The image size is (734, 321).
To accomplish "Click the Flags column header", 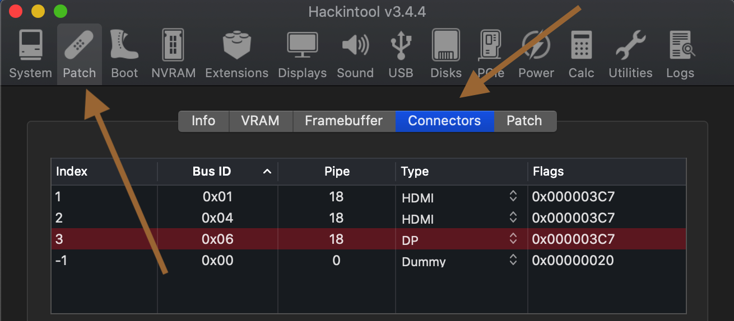I will pos(606,172).
